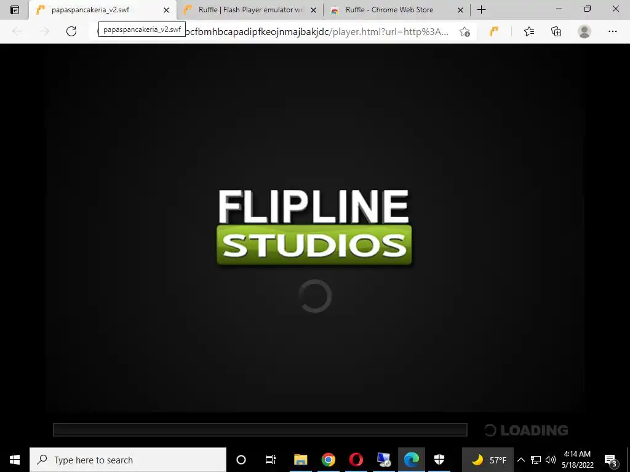Open File Explorer from the taskbar
Screen dimensions: 630x472
pos(300,460)
